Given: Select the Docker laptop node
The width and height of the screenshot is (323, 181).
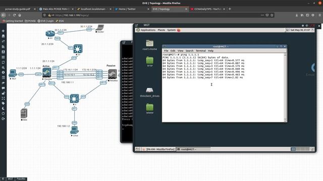Looking at the screenshot, I should [100, 28].
